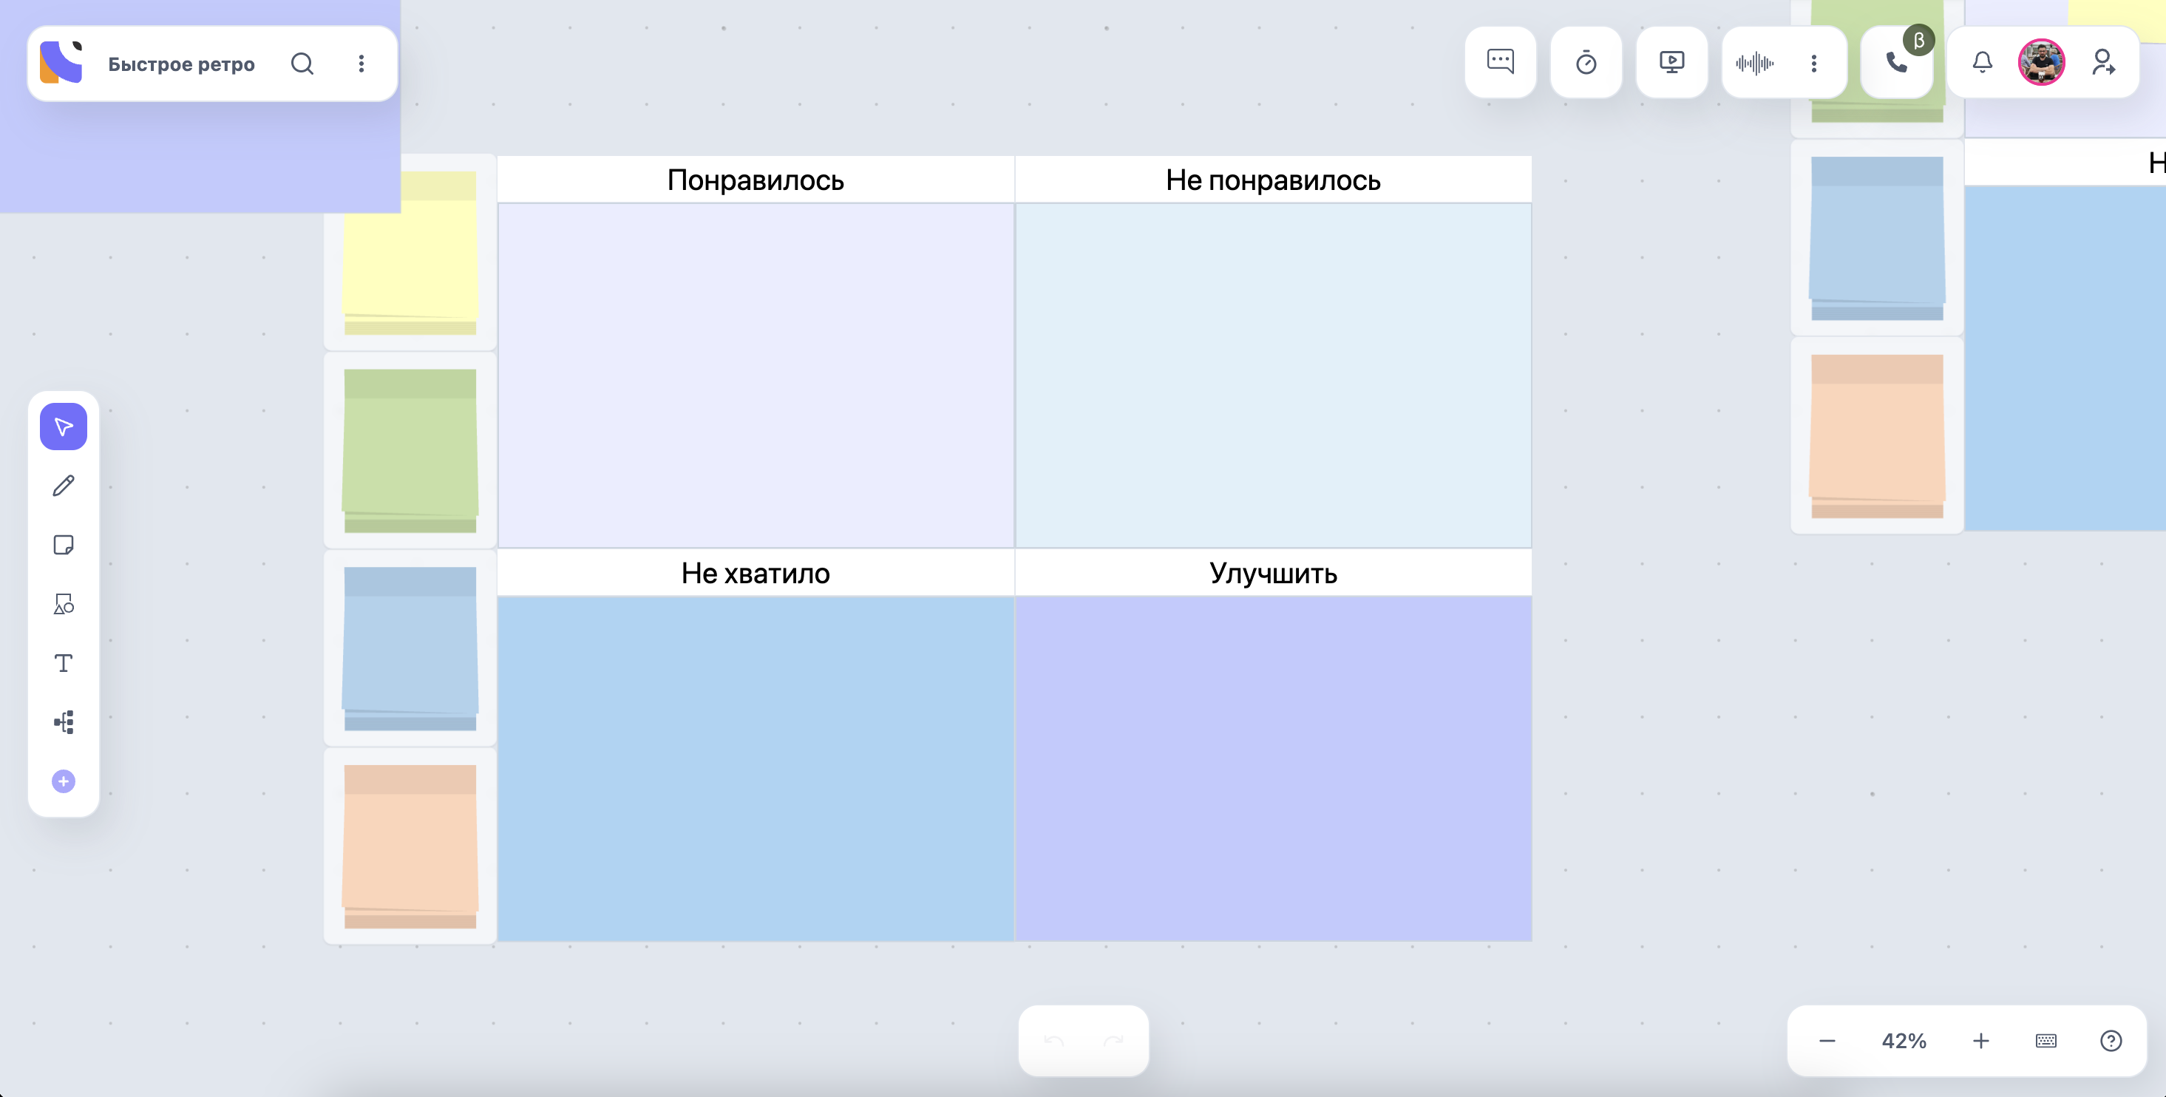Image resolution: width=2166 pixels, height=1097 pixels.
Task: Click the purple Улучшить area
Action: coord(1273,768)
